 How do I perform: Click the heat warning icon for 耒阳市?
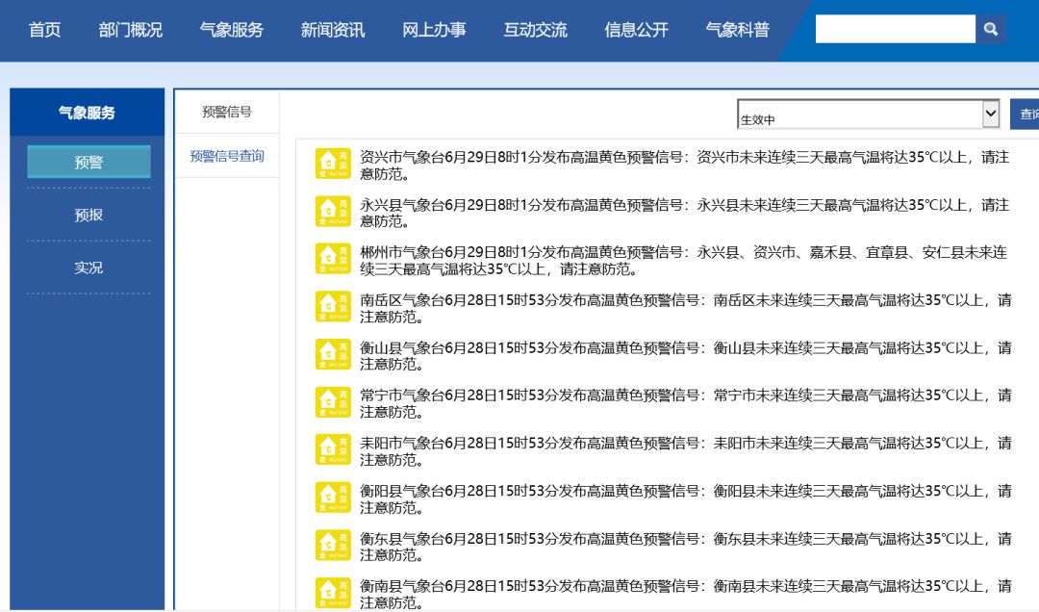pos(333,450)
